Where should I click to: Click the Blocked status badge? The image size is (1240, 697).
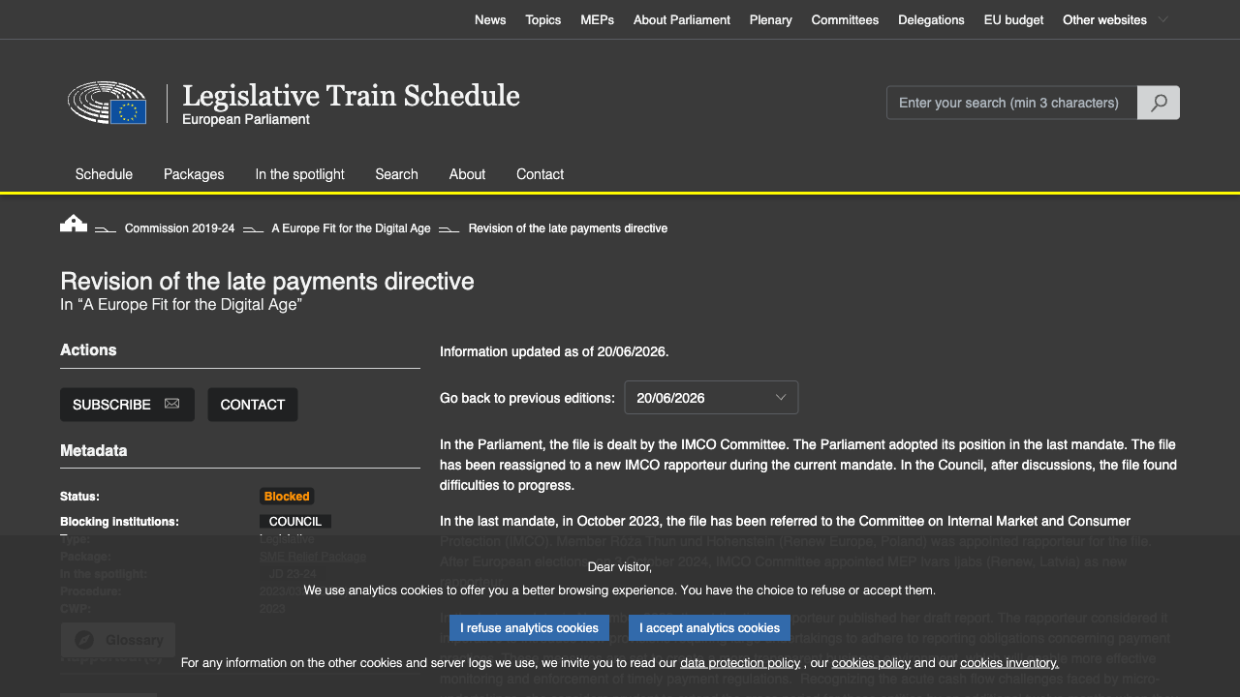287,497
